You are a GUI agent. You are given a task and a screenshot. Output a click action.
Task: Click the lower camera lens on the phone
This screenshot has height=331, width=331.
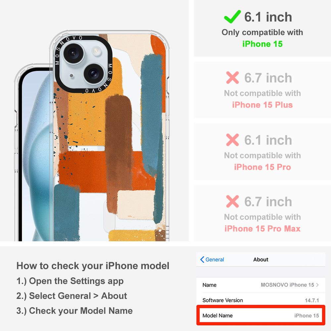click(94, 73)
